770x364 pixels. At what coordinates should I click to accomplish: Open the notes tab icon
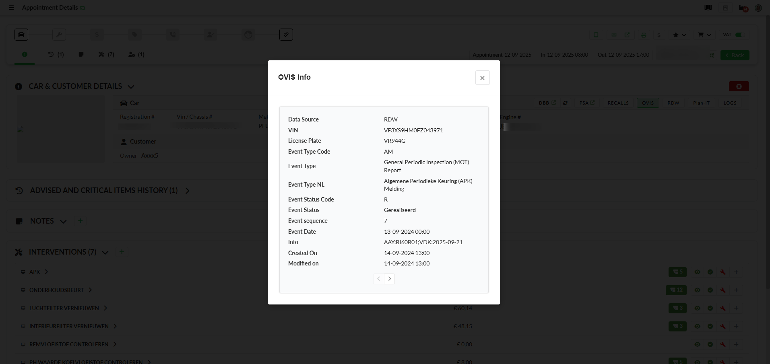81,54
